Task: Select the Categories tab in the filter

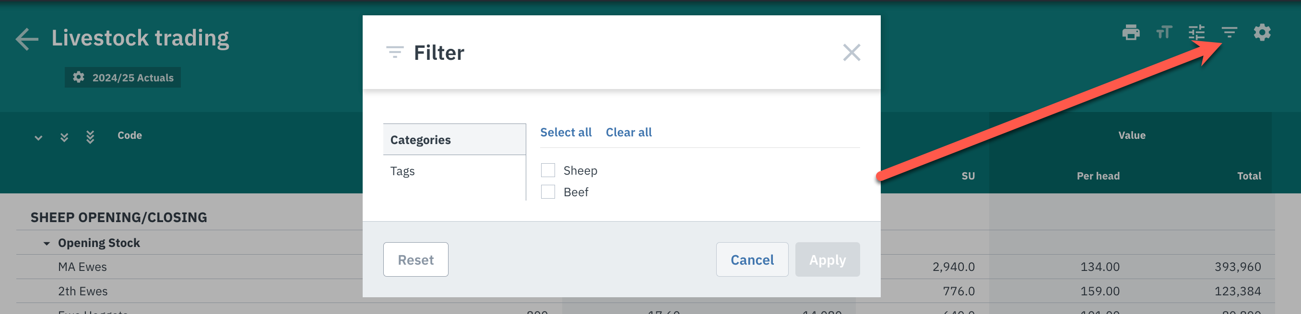Action: coord(454,140)
